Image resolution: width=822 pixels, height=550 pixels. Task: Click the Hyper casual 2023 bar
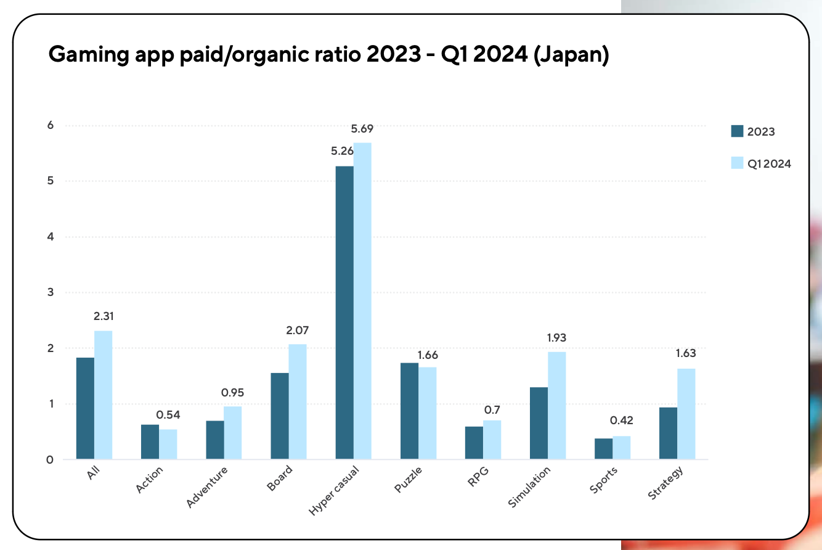344,313
